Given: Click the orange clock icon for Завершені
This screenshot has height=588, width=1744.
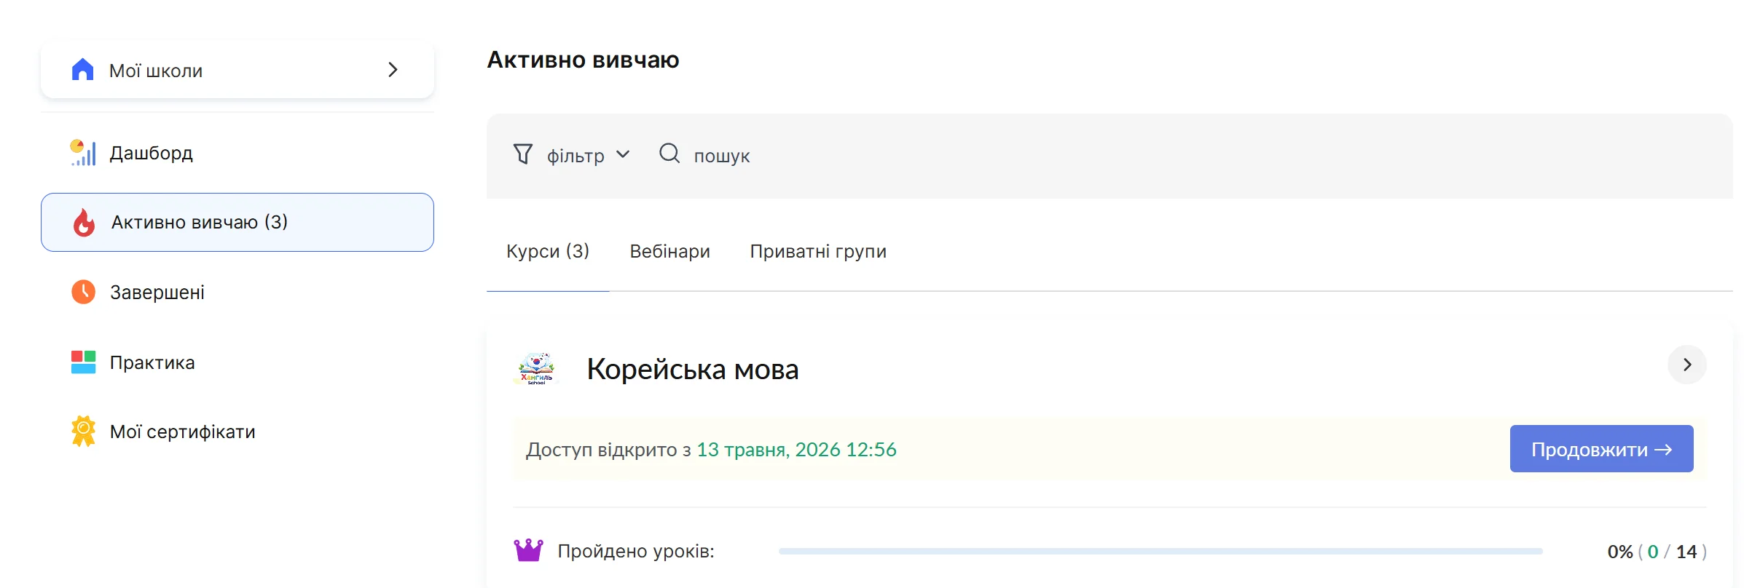Looking at the screenshot, I should pos(83,292).
